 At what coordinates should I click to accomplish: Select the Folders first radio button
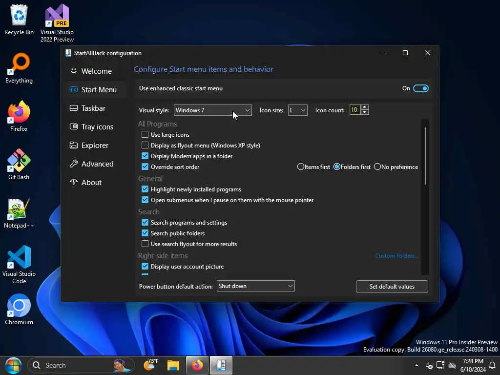point(337,167)
